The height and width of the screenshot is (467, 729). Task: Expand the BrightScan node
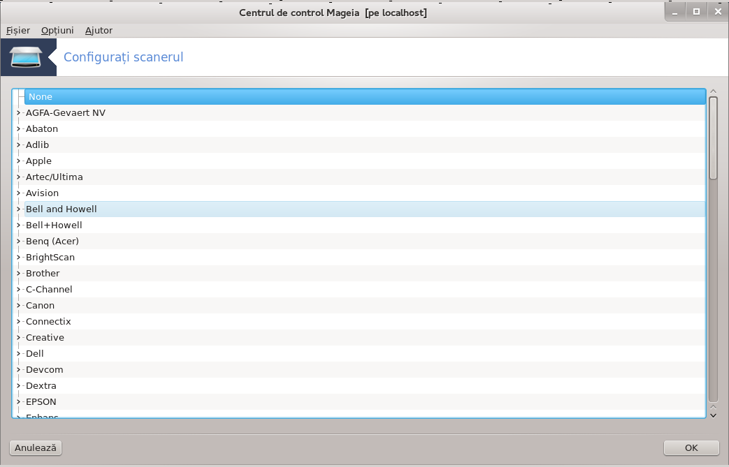[x=18, y=257]
